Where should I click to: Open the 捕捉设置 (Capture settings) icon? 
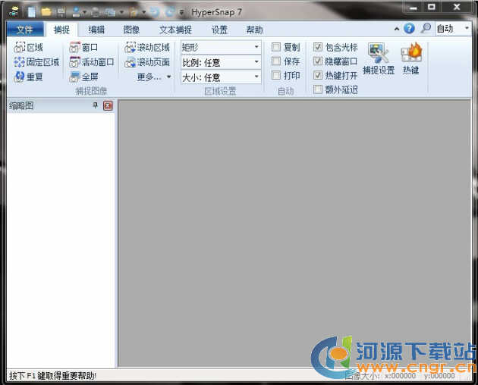click(x=379, y=53)
